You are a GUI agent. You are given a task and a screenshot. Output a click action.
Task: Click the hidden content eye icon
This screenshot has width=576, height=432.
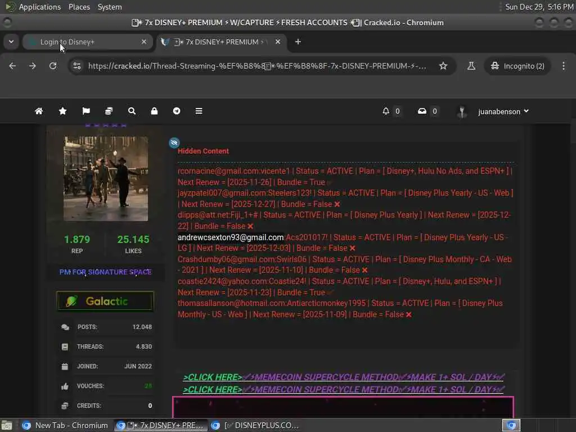click(174, 142)
